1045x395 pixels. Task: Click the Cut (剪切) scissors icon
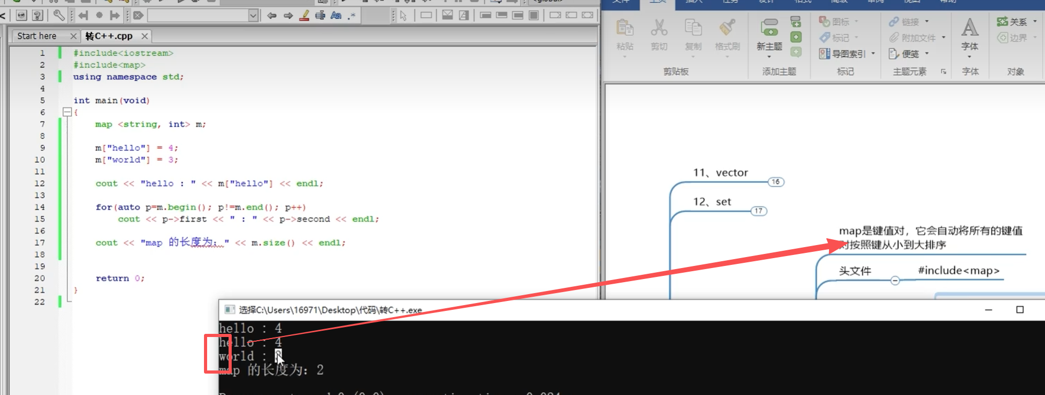(659, 27)
